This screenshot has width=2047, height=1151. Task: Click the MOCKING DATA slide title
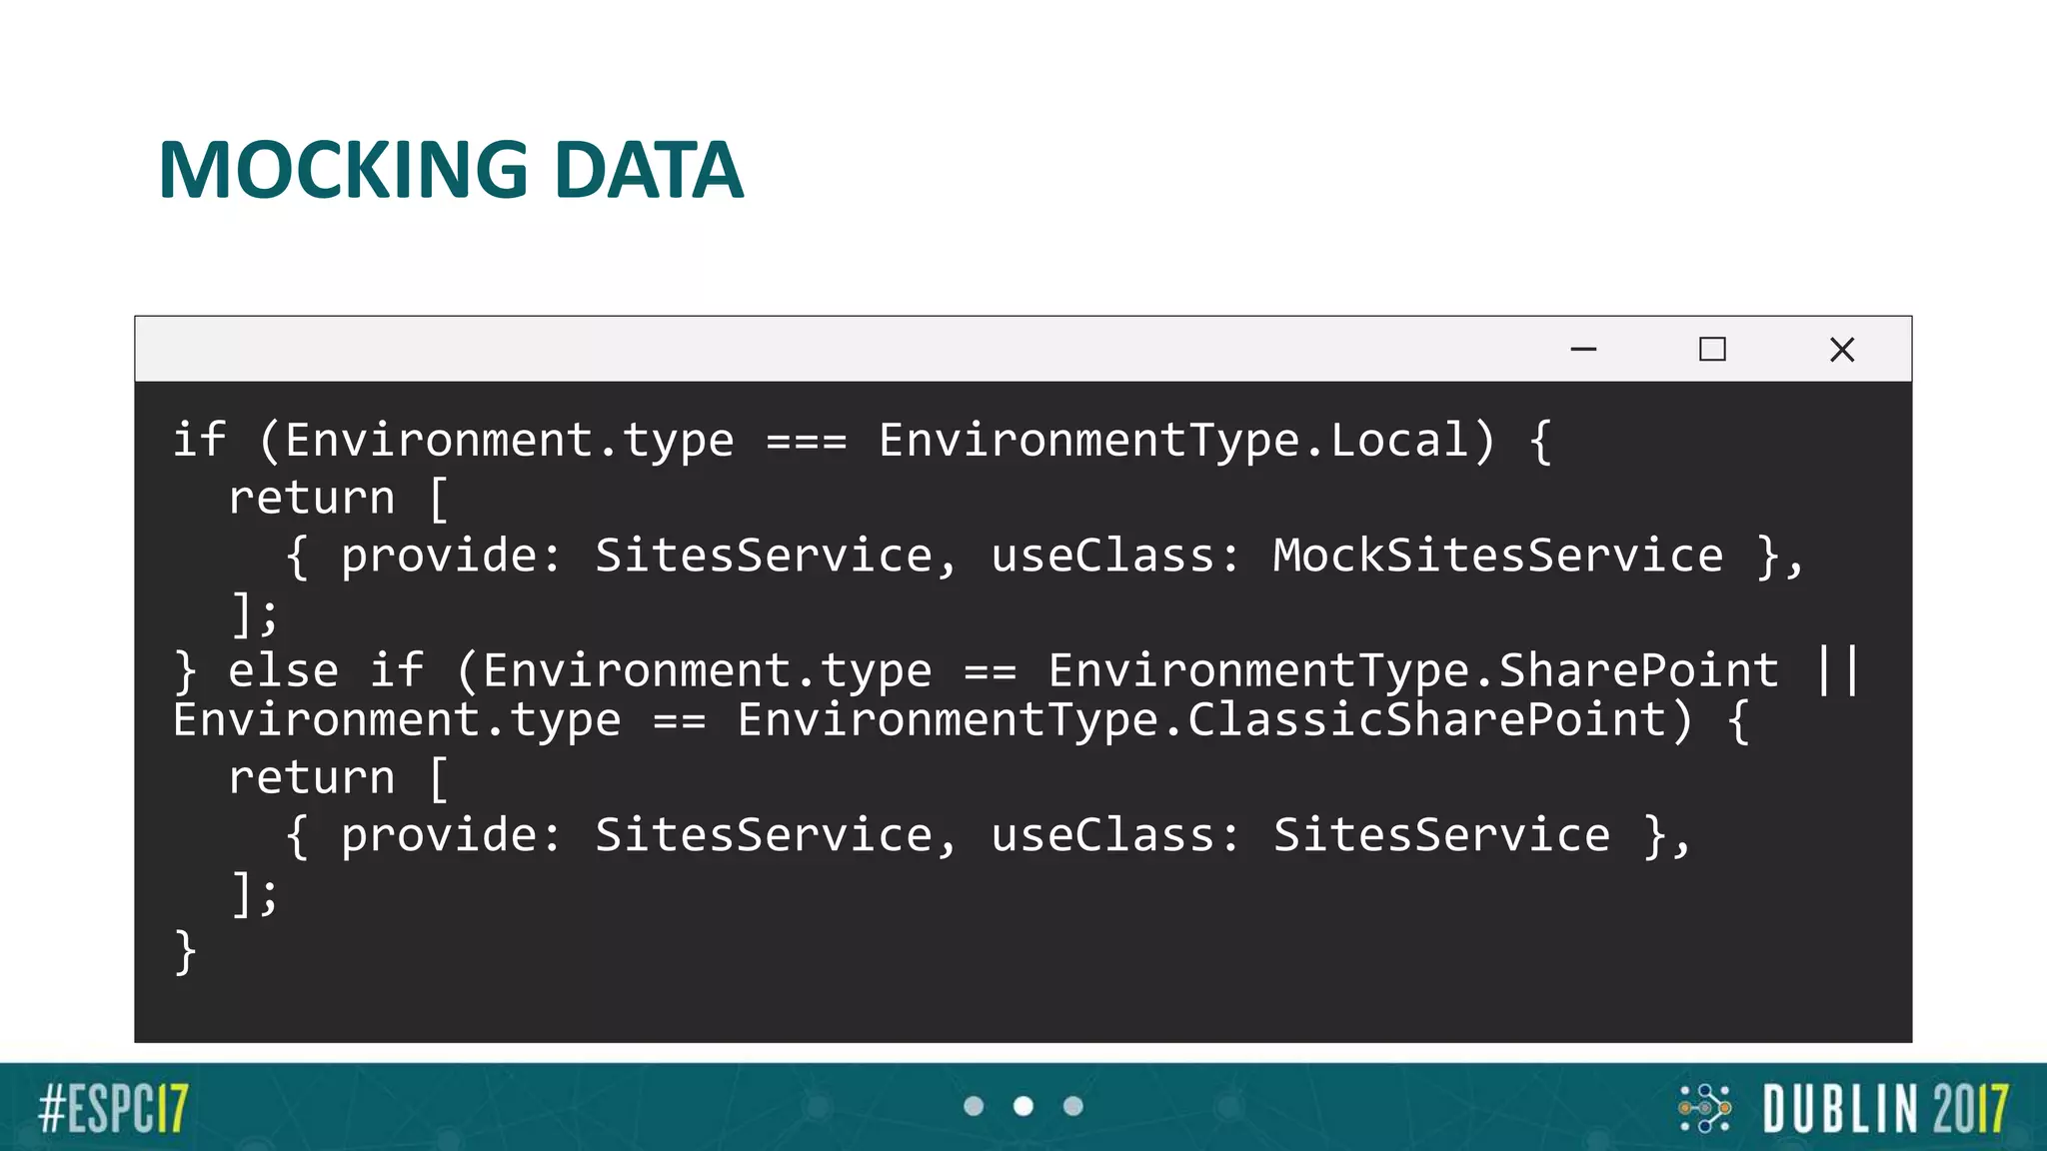pos(451,170)
